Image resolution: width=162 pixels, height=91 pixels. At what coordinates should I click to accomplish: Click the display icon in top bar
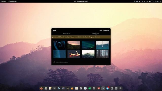[155, 1]
